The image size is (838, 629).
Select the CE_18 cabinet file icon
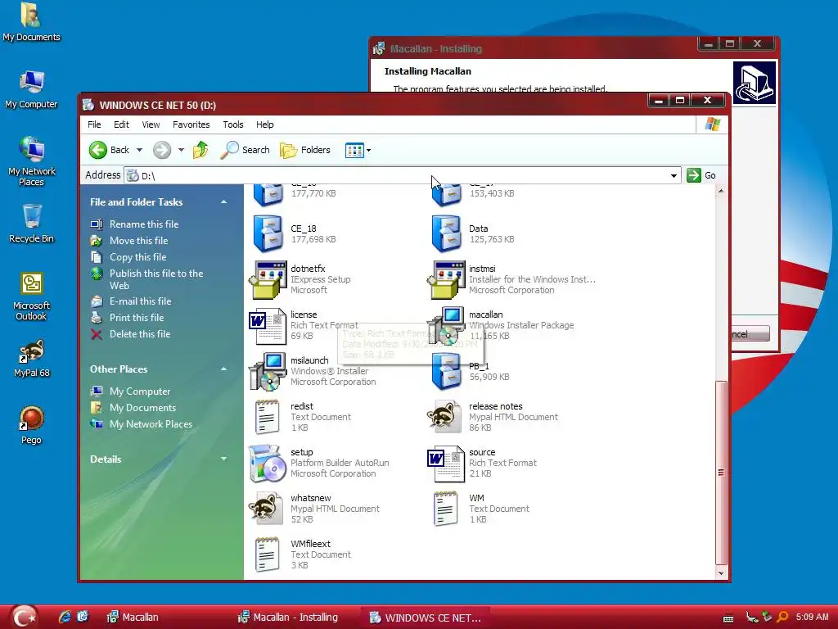268,233
